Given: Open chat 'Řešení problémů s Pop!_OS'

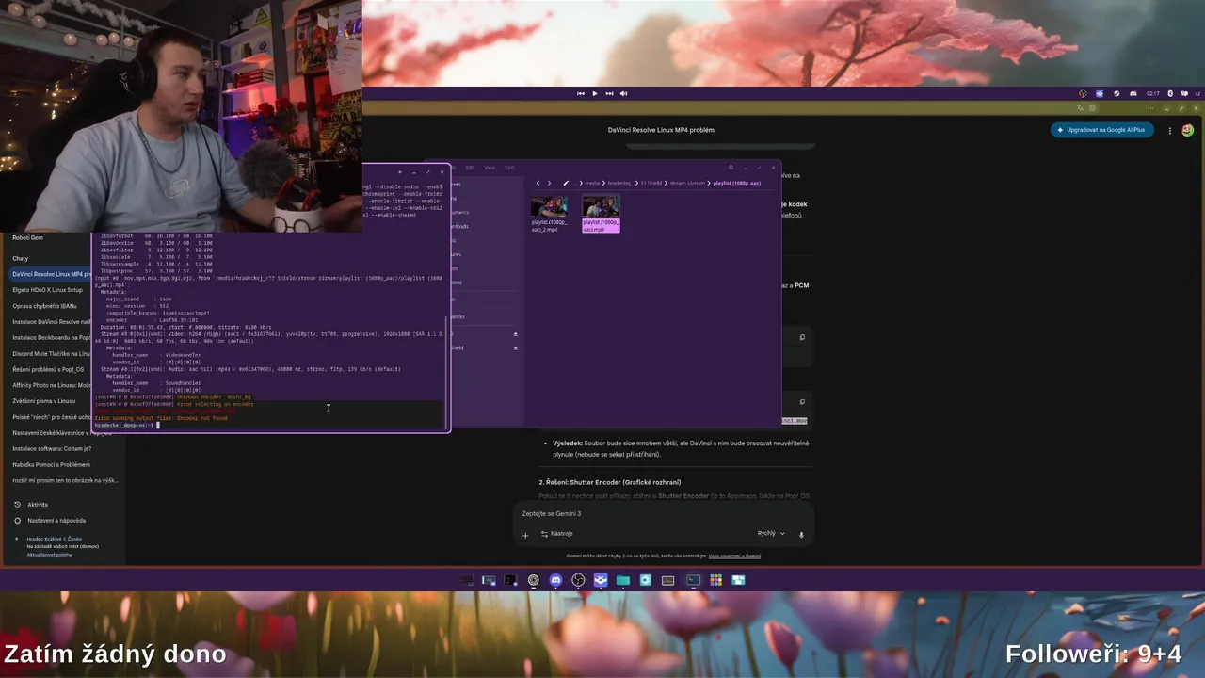Looking at the screenshot, I should [x=49, y=369].
